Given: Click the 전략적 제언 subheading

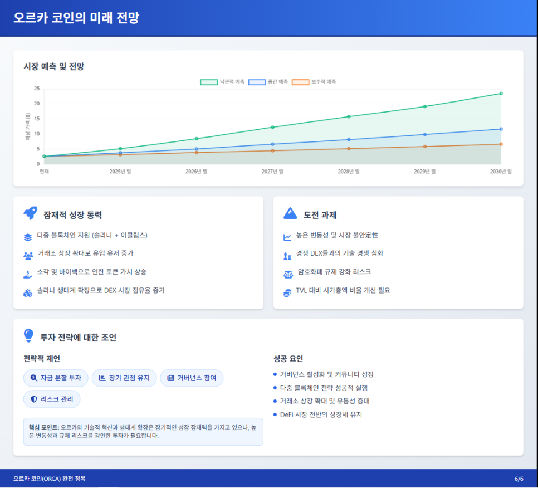Looking at the screenshot, I should coord(42,359).
